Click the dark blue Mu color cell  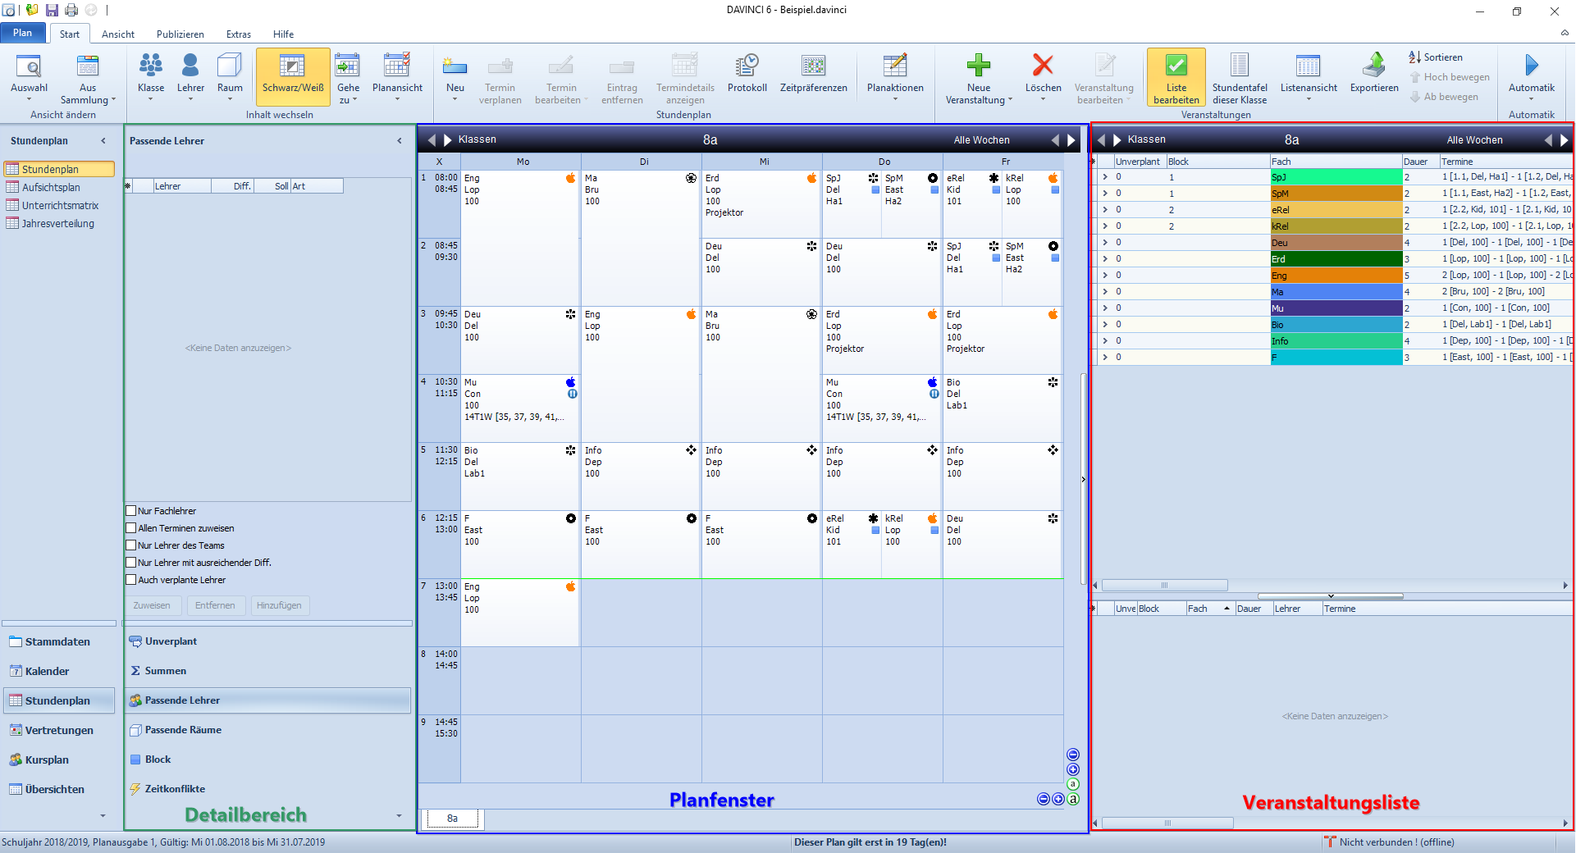[1336, 308]
